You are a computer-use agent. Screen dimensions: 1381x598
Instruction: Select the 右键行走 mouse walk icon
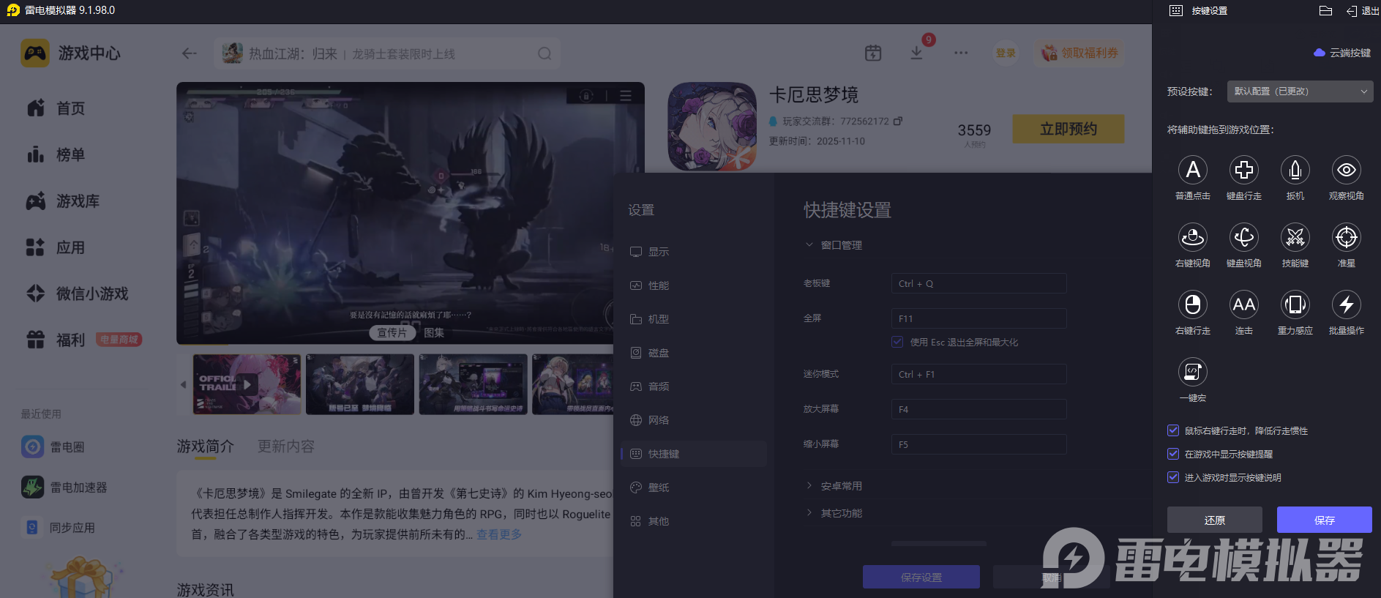pyautogui.click(x=1193, y=304)
